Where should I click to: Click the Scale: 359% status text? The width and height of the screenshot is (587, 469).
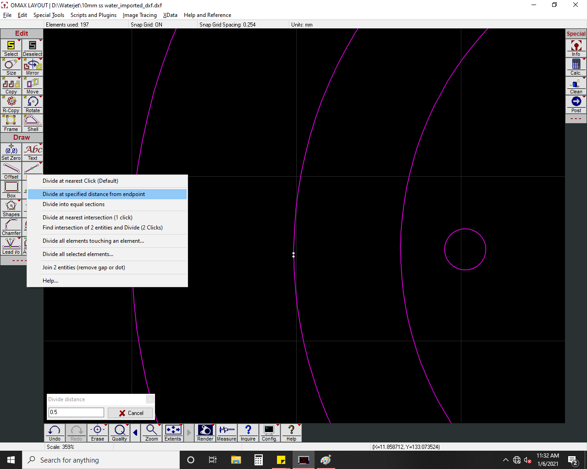click(61, 447)
